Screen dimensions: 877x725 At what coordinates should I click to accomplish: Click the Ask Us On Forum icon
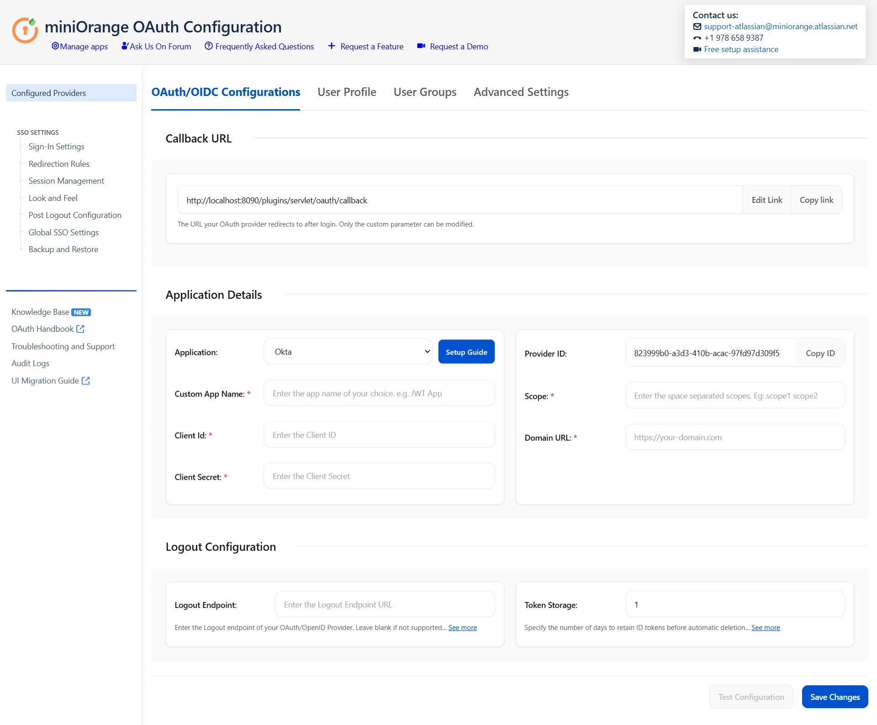[x=125, y=46]
